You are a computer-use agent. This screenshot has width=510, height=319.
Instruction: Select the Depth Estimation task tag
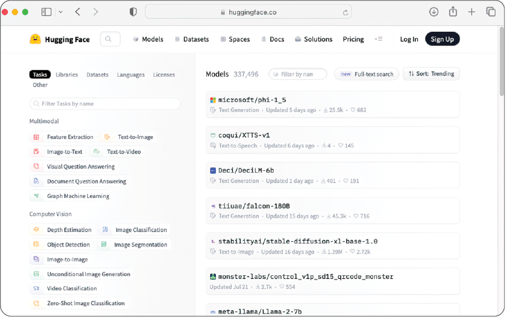pos(62,230)
